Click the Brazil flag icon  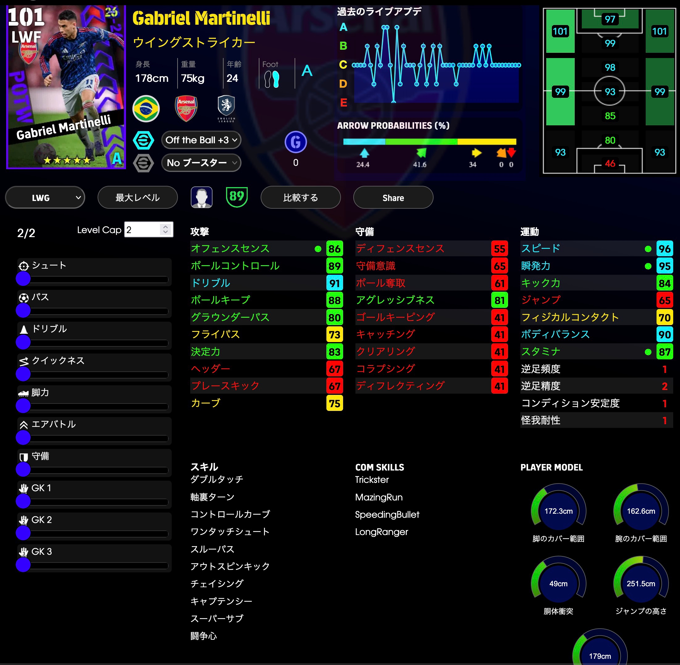(146, 109)
